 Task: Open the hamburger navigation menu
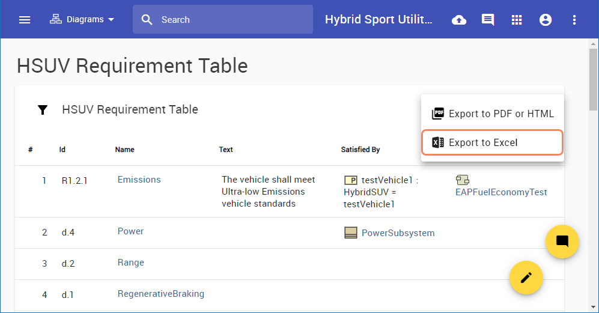click(x=25, y=20)
